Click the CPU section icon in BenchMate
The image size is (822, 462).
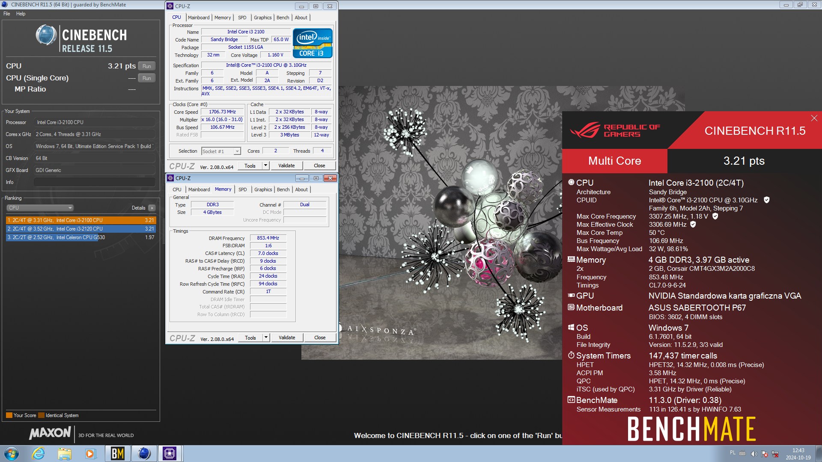coord(571,182)
